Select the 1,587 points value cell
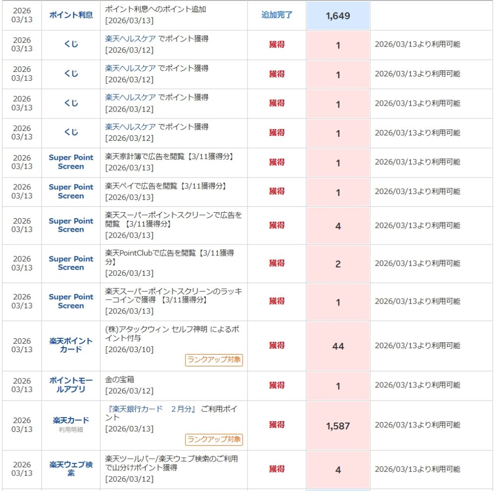Viewport: 496px width, 491px height. (x=338, y=426)
